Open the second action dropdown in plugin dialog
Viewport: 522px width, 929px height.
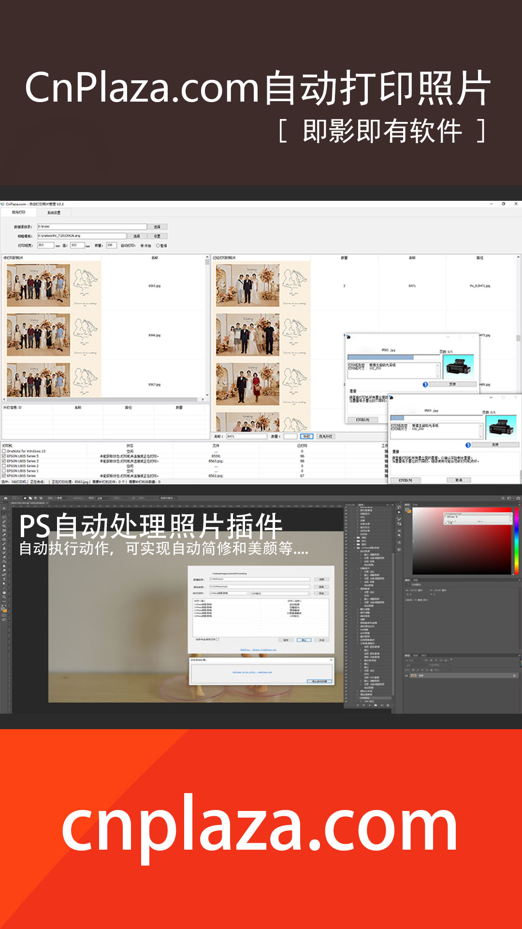280,593
